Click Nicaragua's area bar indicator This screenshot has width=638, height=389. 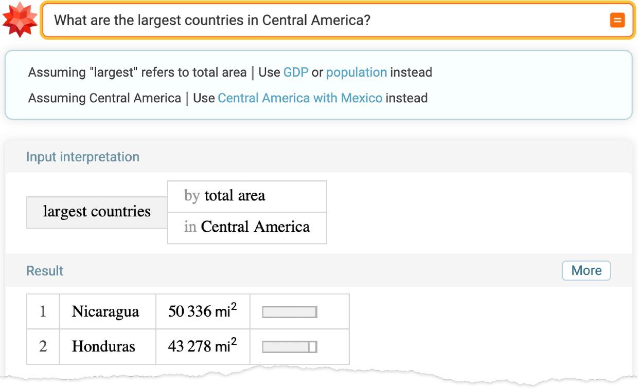290,312
